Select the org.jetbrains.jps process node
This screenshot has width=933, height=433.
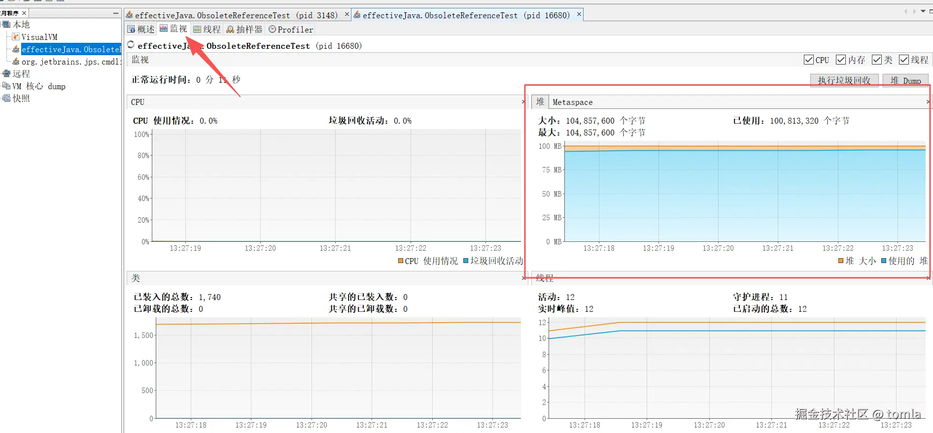click(x=67, y=62)
